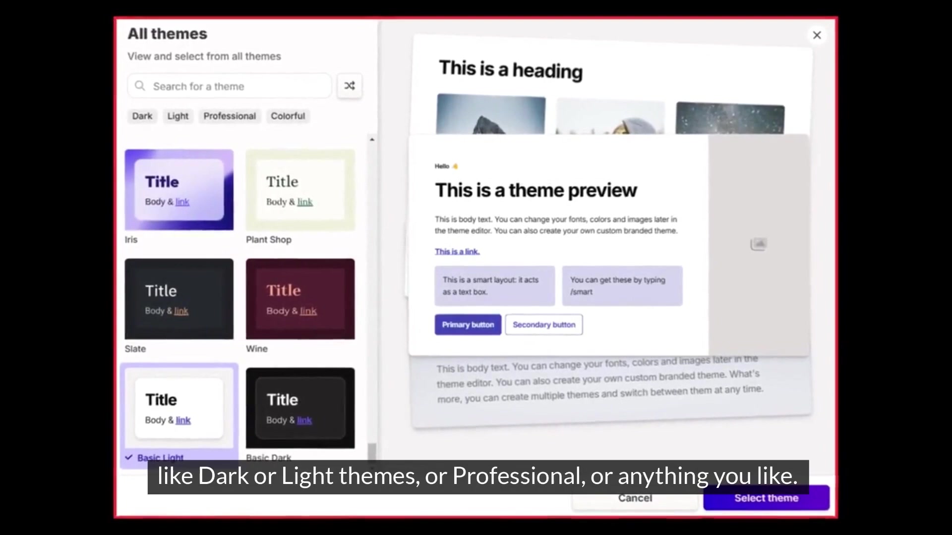Click the 'This is a theme preview' heading
Image resolution: width=952 pixels, height=535 pixels.
(x=536, y=190)
